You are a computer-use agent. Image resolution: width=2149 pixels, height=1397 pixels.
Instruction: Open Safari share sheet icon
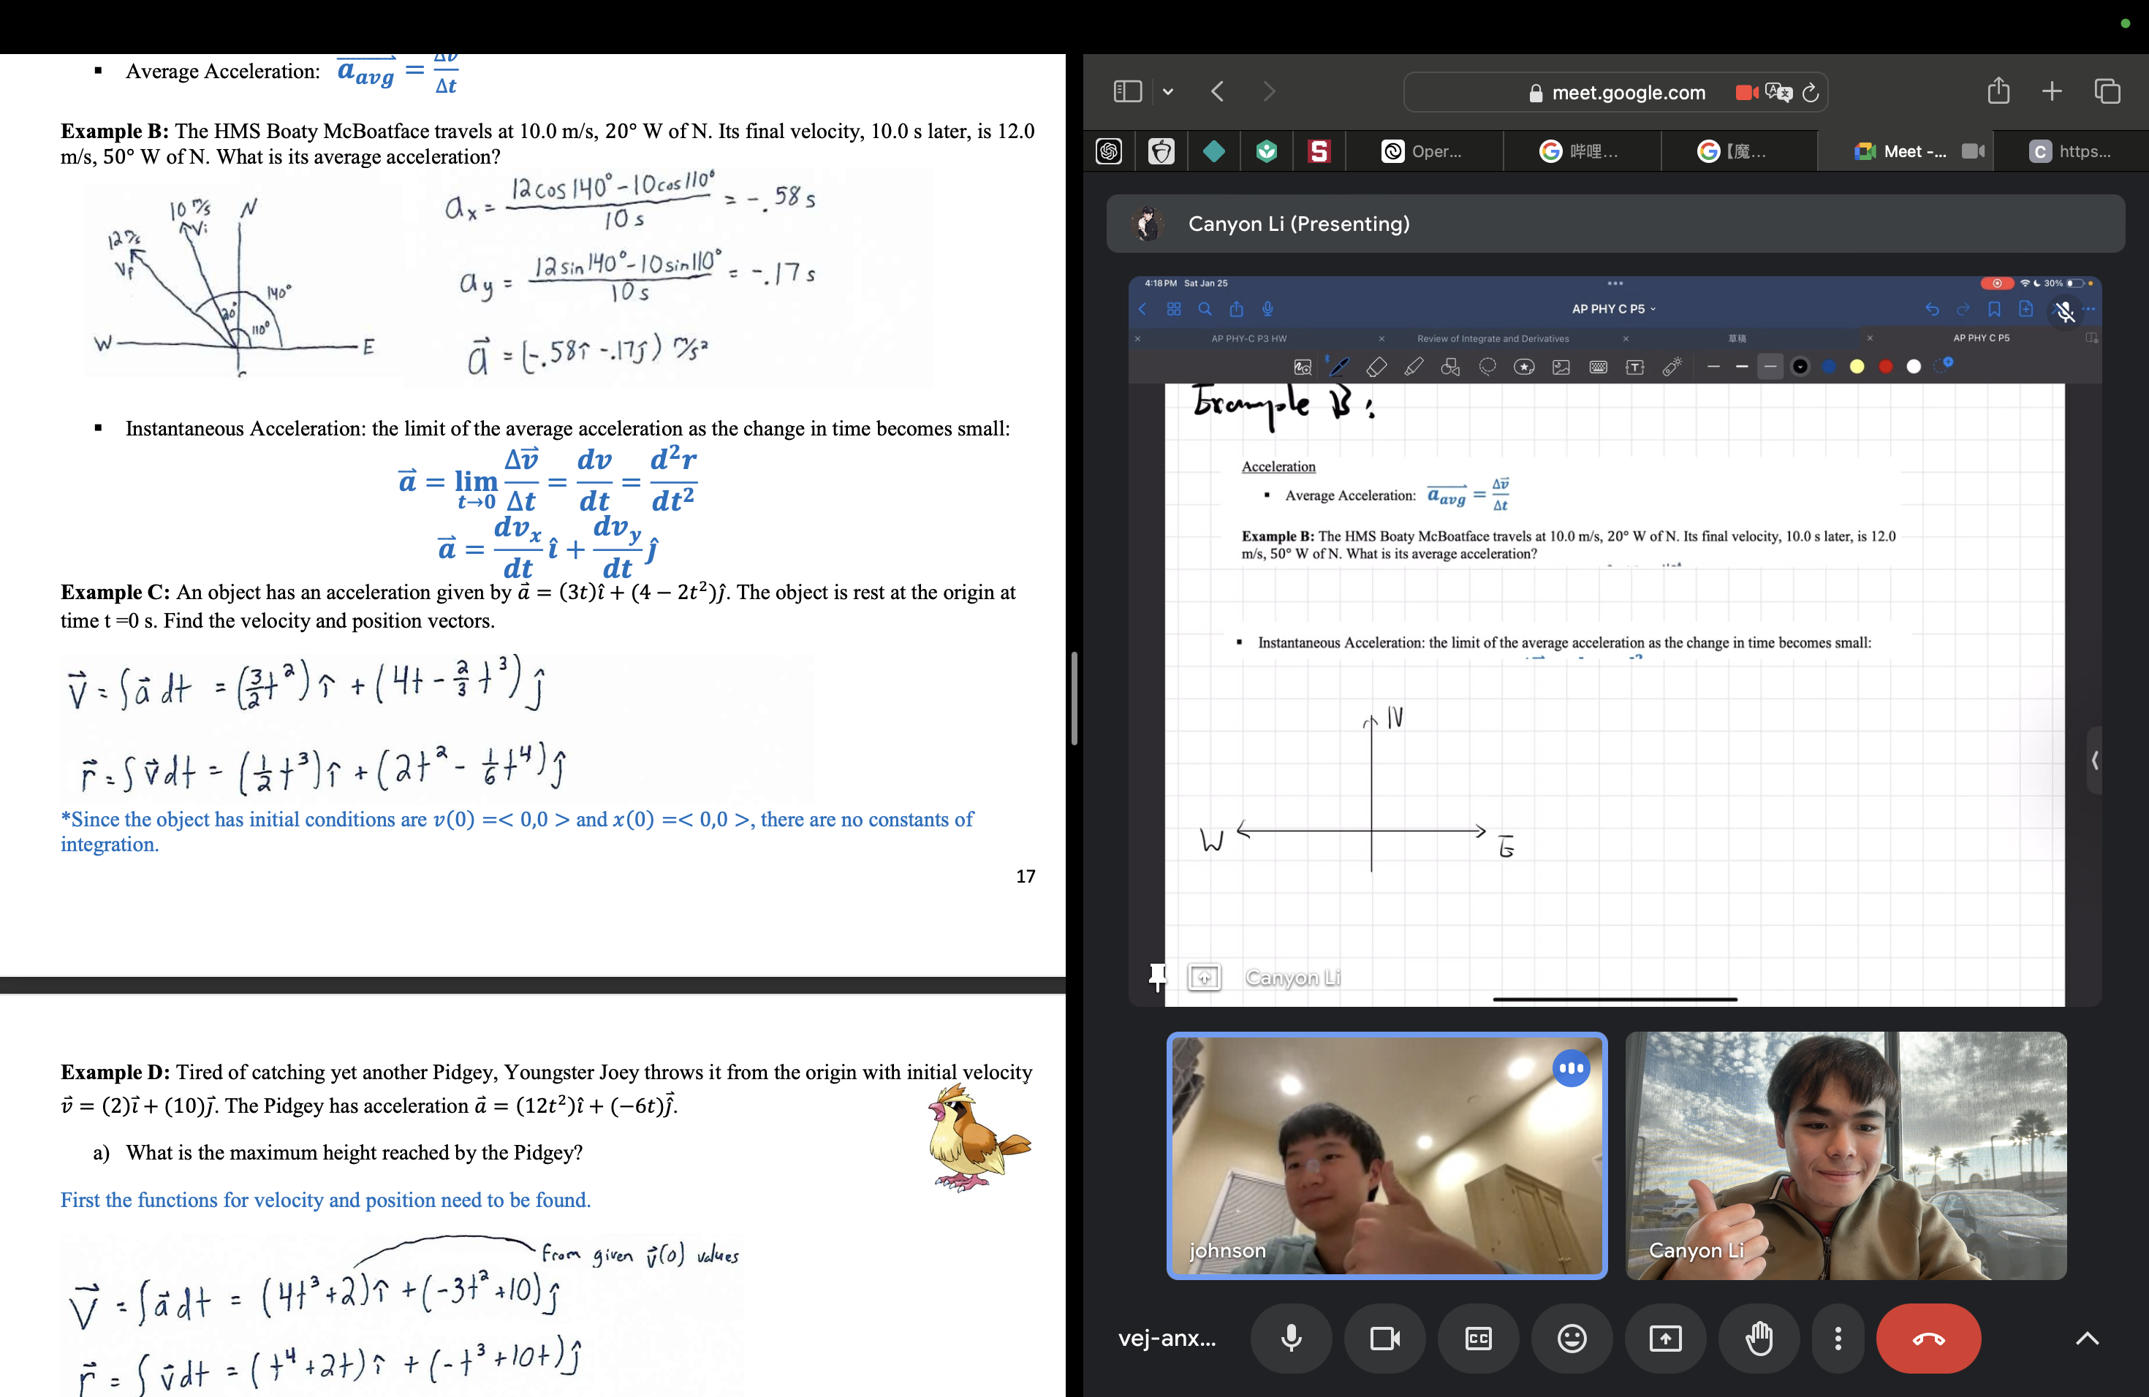(x=1998, y=91)
